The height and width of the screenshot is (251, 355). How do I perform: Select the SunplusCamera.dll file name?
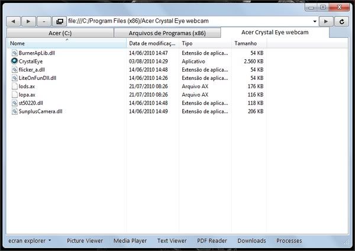[x=40, y=111]
